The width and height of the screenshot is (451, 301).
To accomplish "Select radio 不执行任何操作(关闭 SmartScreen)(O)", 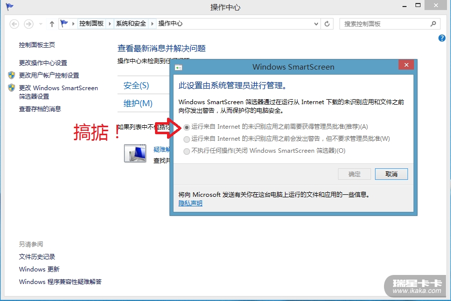I will point(186,151).
